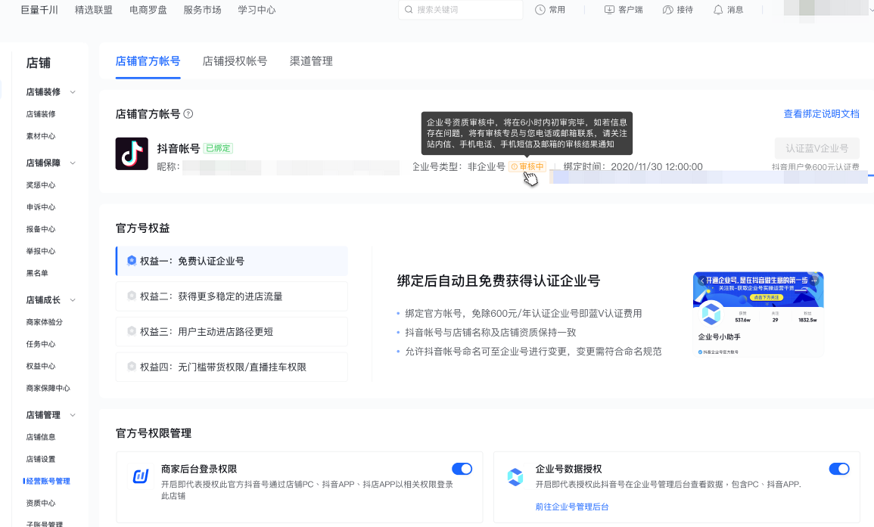Screen dimensions: 874x527
Task: Click the 客户端 download icon
Action: click(610, 10)
